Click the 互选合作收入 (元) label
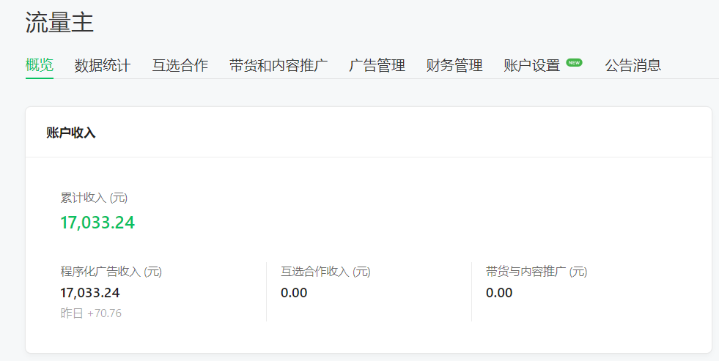719x361 pixels. pyautogui.click(x=325, y=271)
